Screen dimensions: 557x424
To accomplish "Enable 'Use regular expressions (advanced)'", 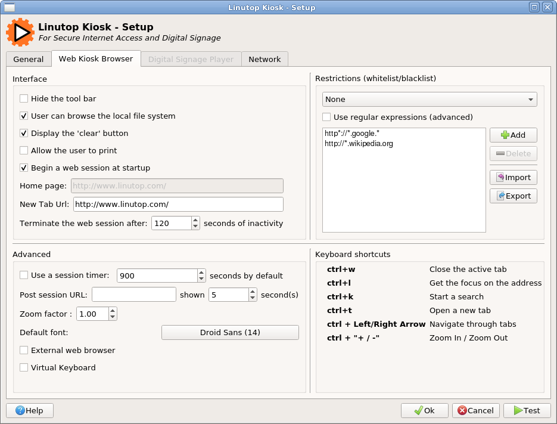I will point(326,117).
